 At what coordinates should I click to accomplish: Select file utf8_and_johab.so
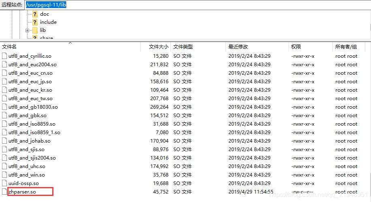(x=30, y=141)
